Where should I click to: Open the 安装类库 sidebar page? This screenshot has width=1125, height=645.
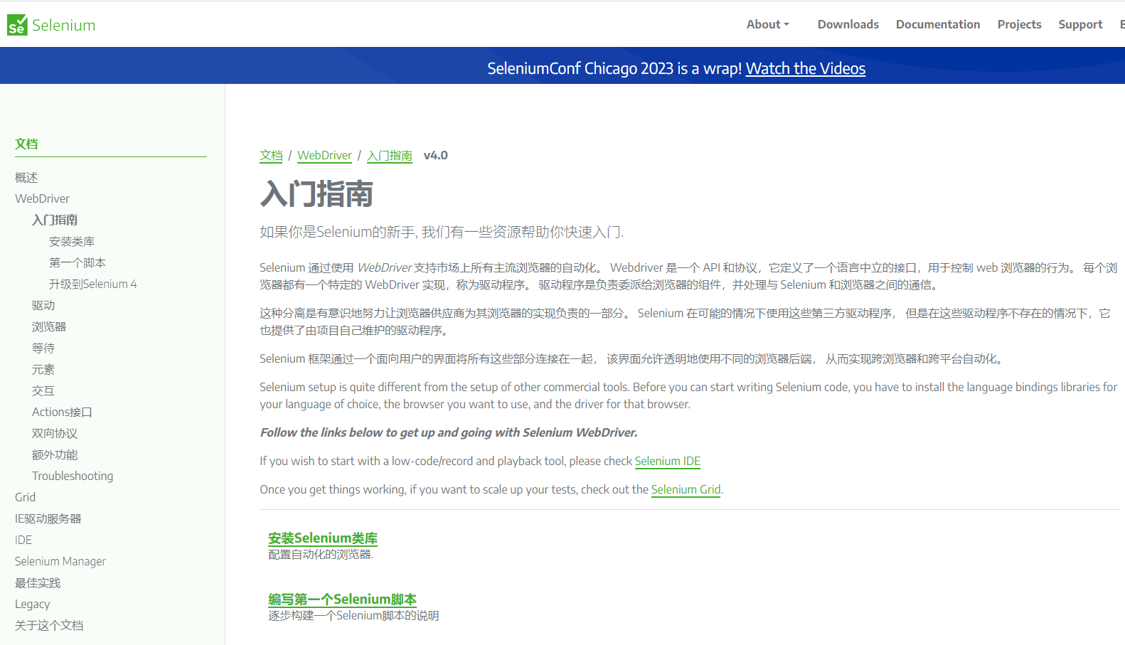coord(72,241)
